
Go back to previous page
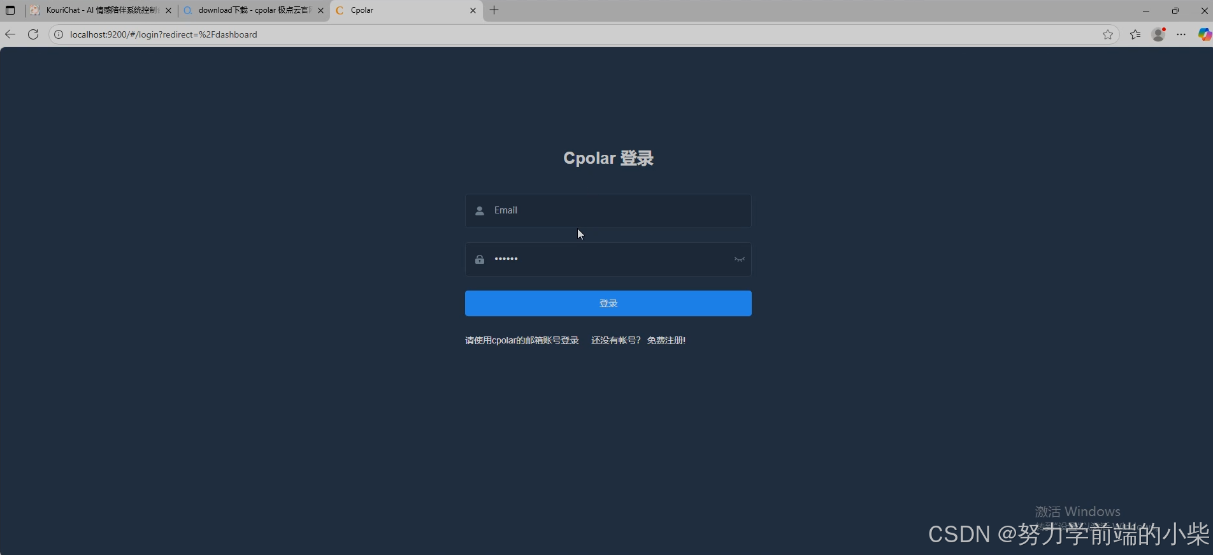[x=10, y=34]
